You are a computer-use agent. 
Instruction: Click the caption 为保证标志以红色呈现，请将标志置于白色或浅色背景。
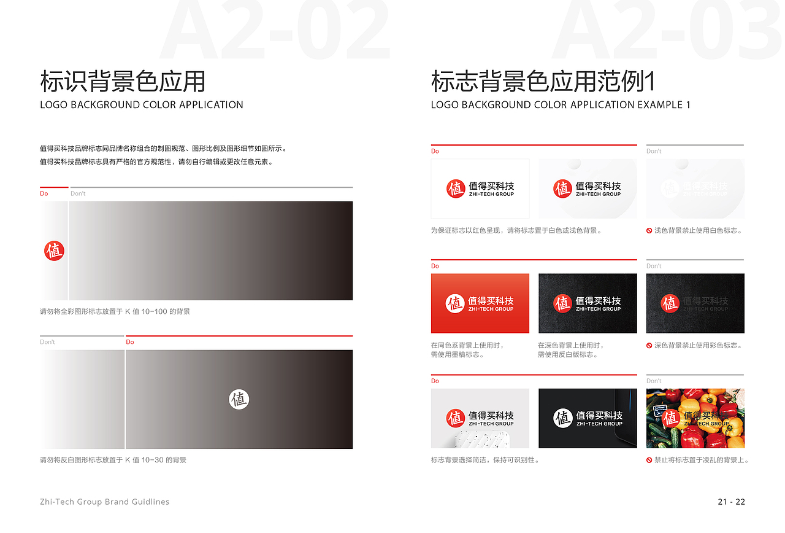point(518,231)
